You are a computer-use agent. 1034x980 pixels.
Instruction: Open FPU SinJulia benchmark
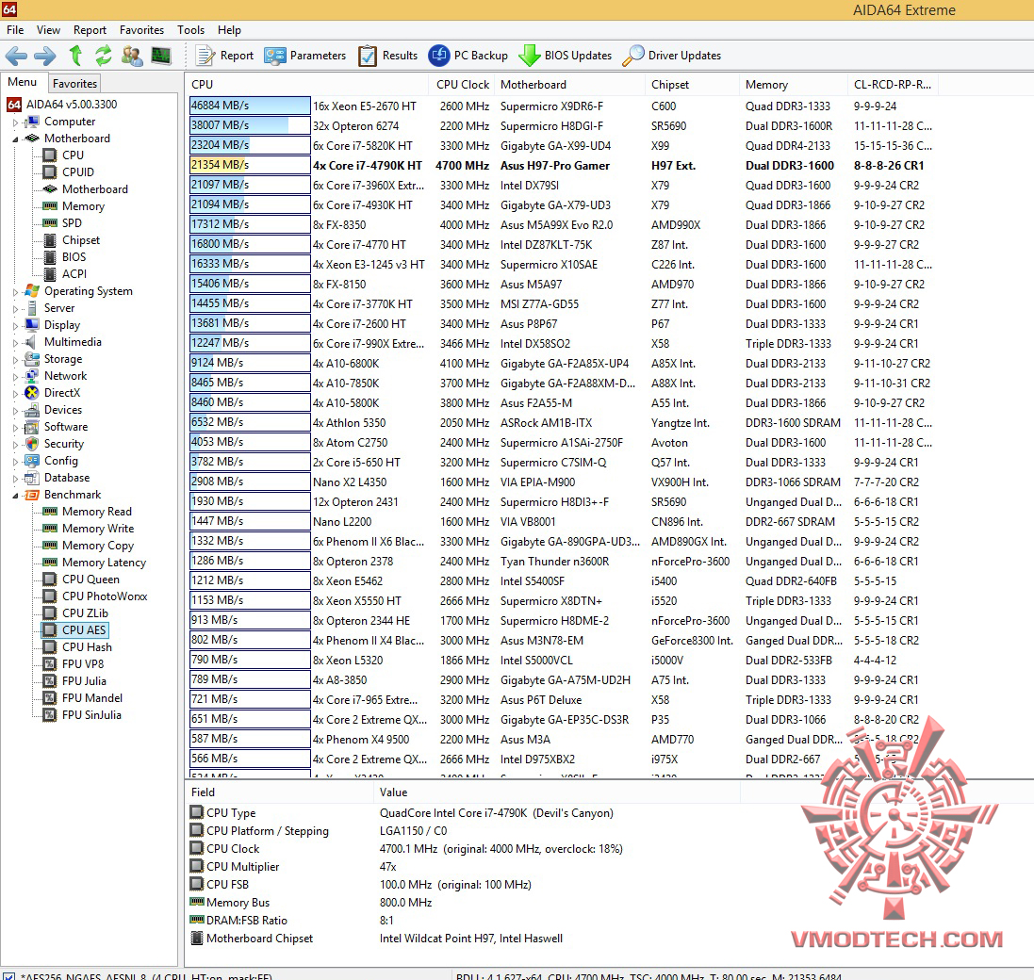click(82, 715)
